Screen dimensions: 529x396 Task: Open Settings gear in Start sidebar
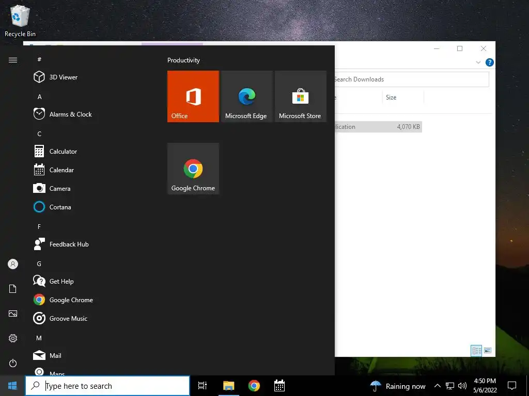coord(13,338)
